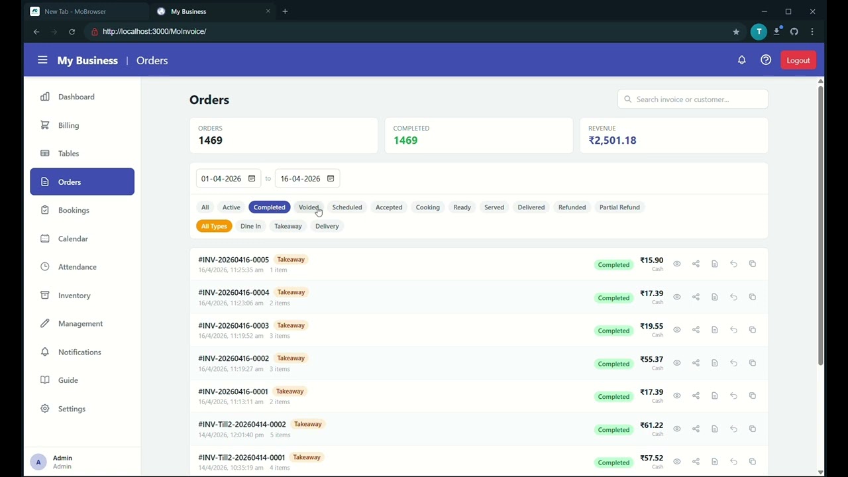This screenshot has width=848, height=477.
Task: Reload the page in browser
Action: click(72, 31)
